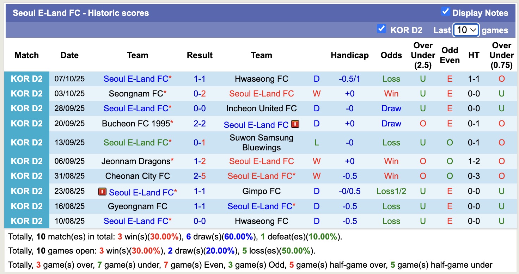Click the 2-5 result versus Cheonan City

click(x=200, y=176)
